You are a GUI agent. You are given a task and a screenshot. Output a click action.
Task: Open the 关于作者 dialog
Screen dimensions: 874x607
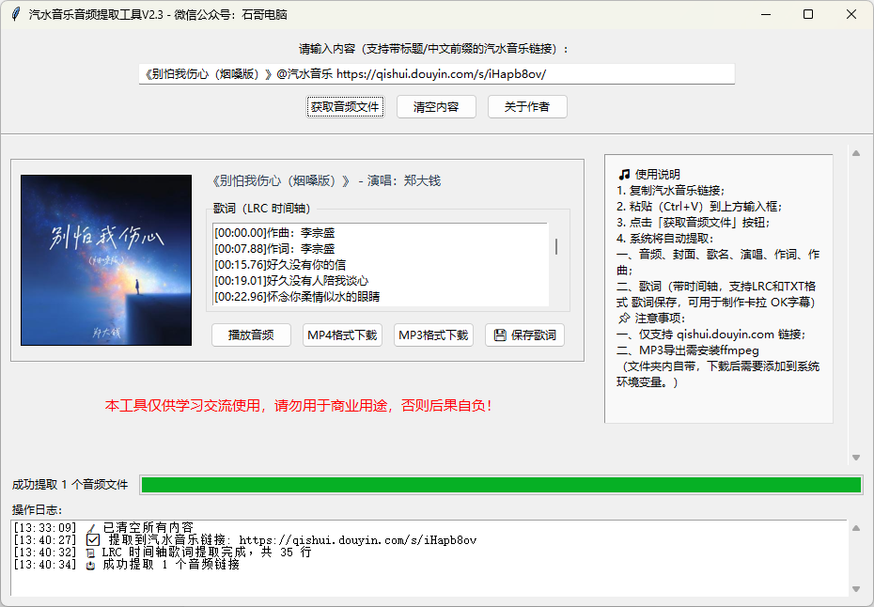527,107
